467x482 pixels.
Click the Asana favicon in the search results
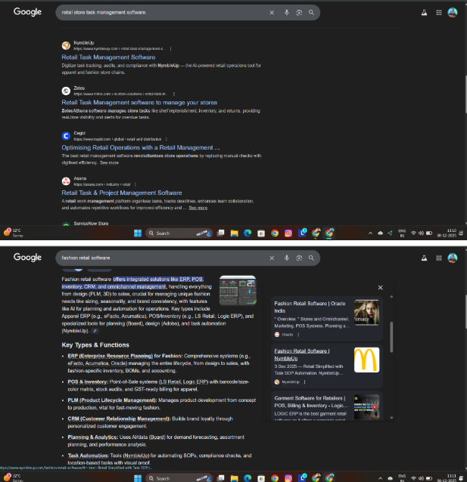(x=66, y=181)
